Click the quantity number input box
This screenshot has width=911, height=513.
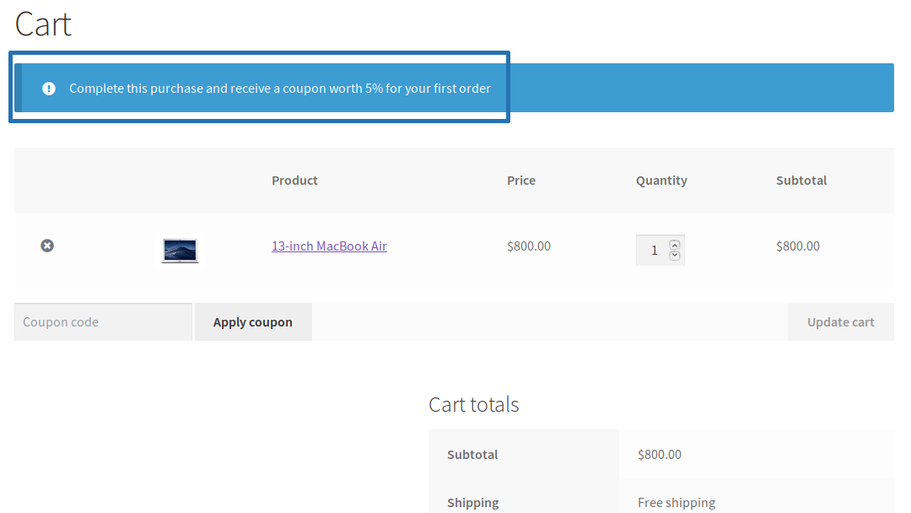tap(656, 249)
